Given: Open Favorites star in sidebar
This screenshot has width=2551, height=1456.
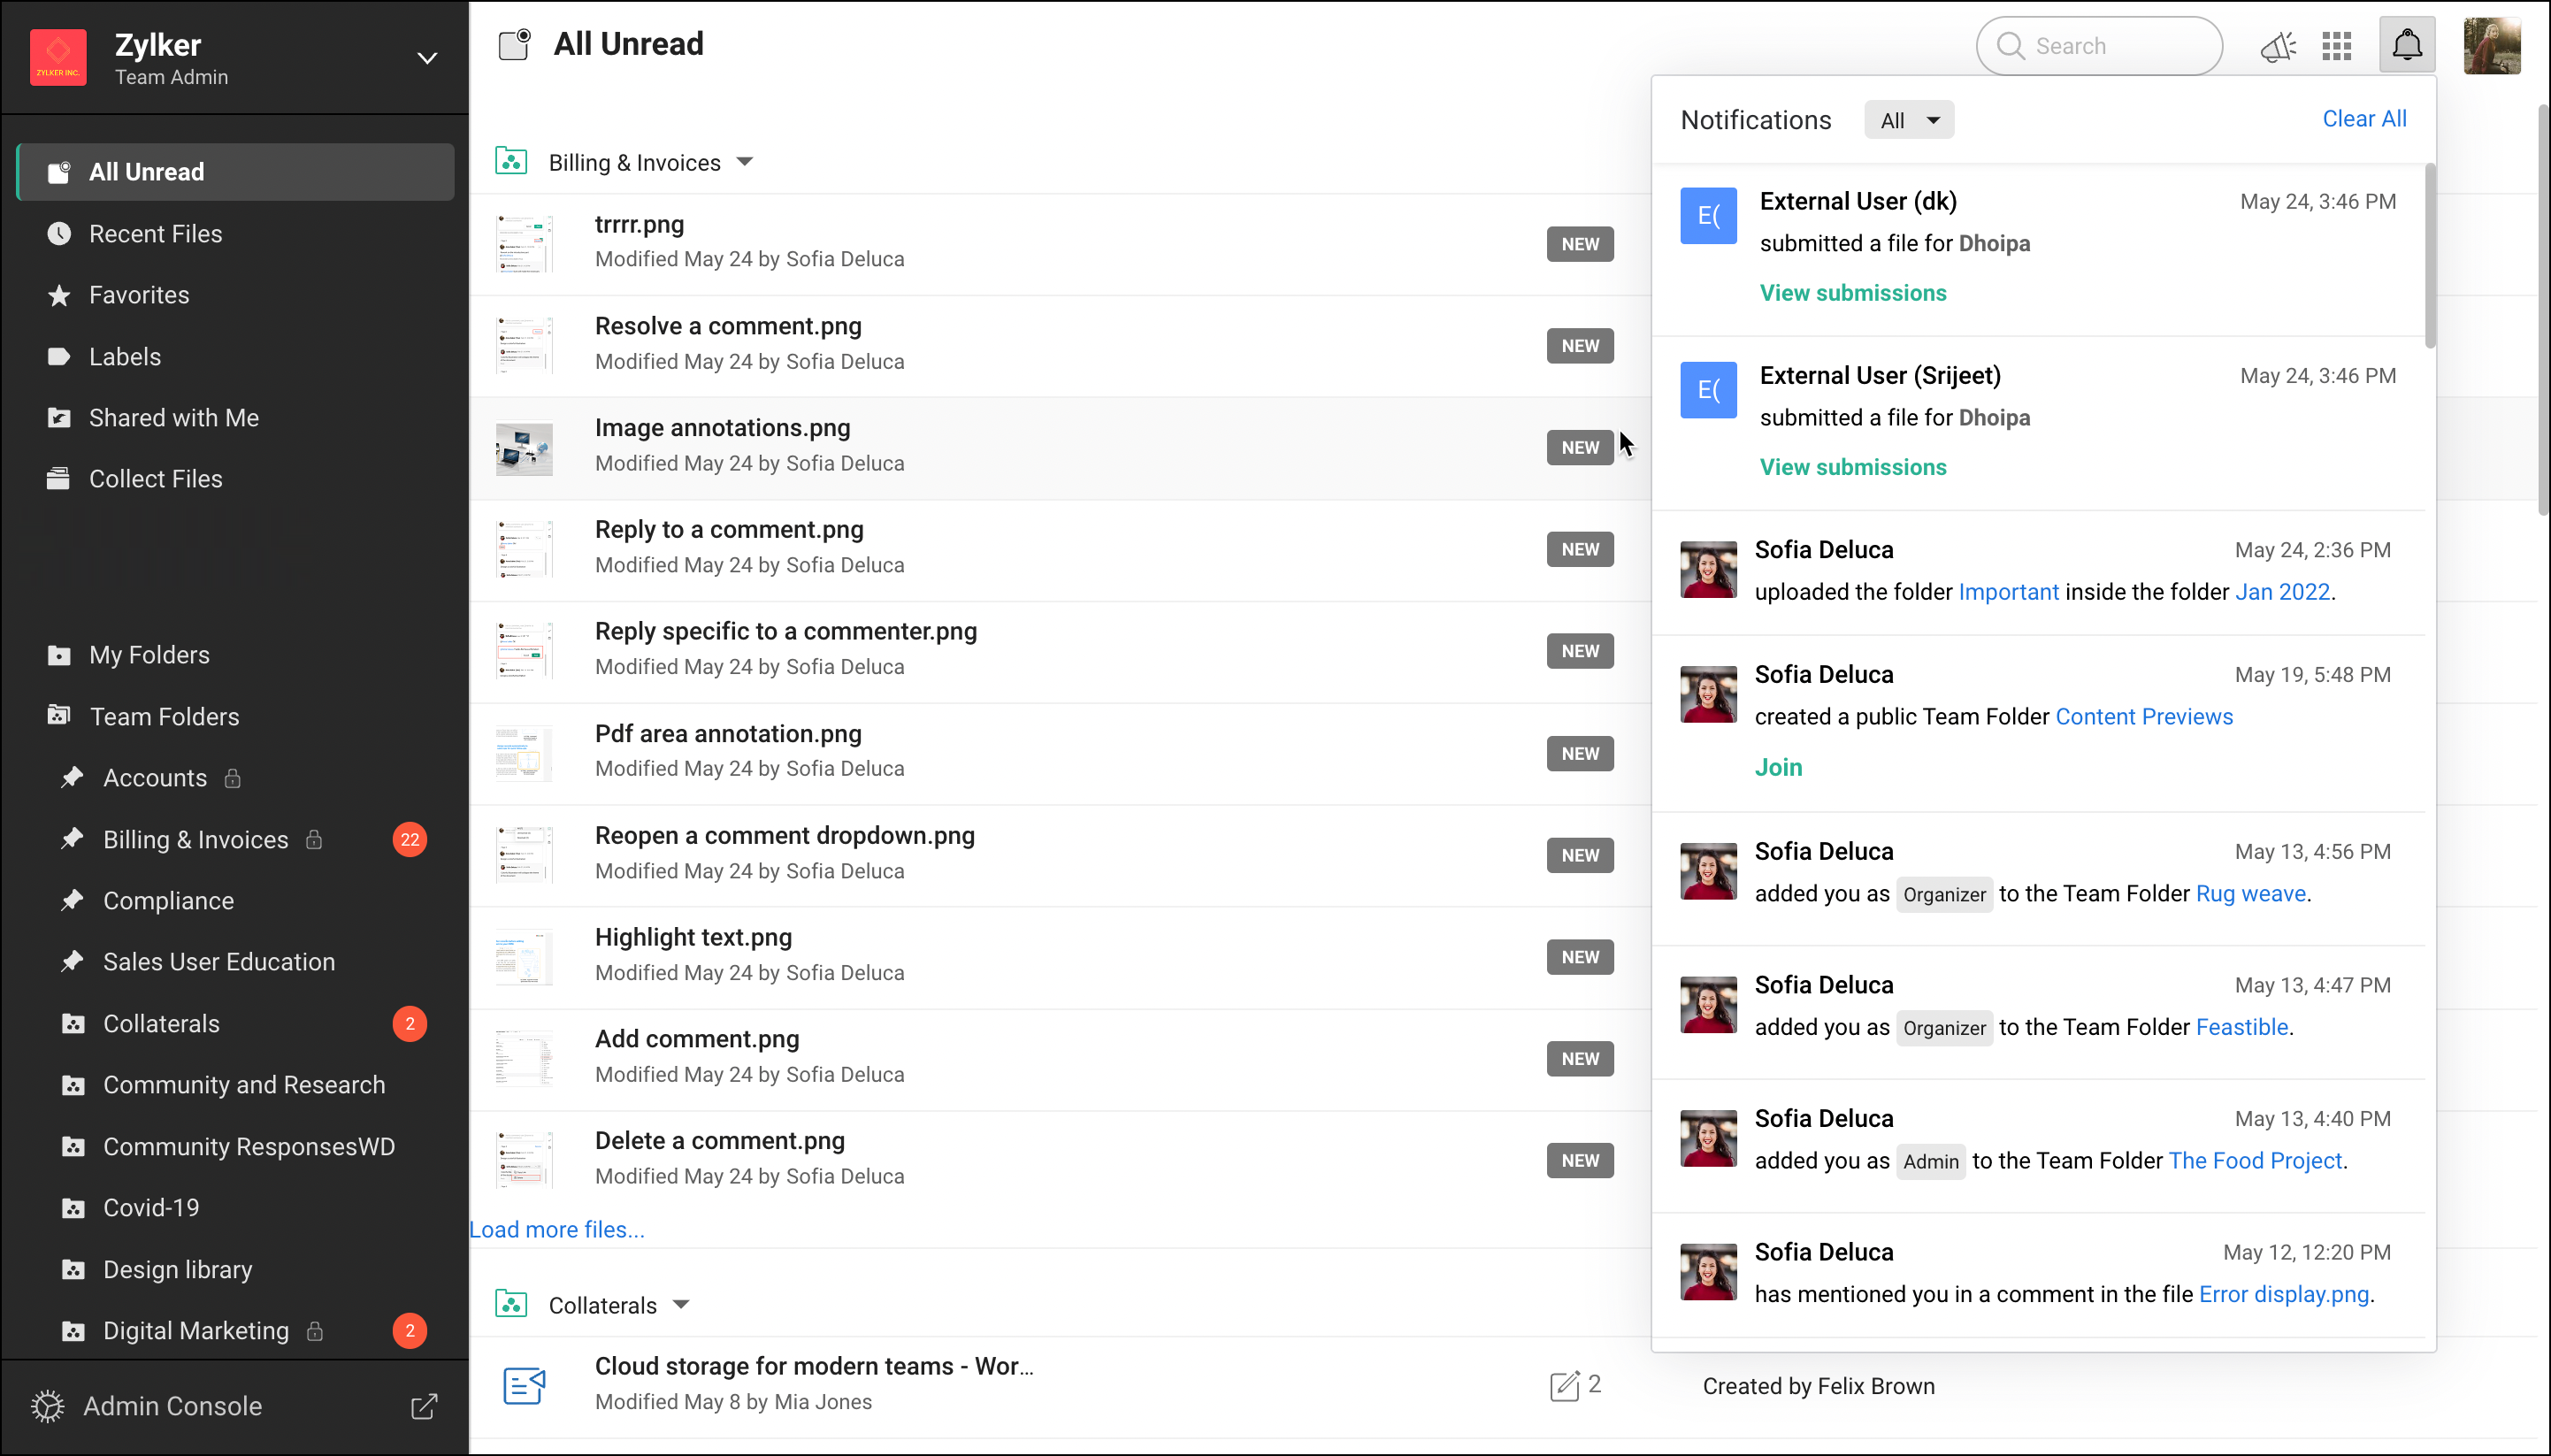Looking at the screenshot, I should click(59, 295).
